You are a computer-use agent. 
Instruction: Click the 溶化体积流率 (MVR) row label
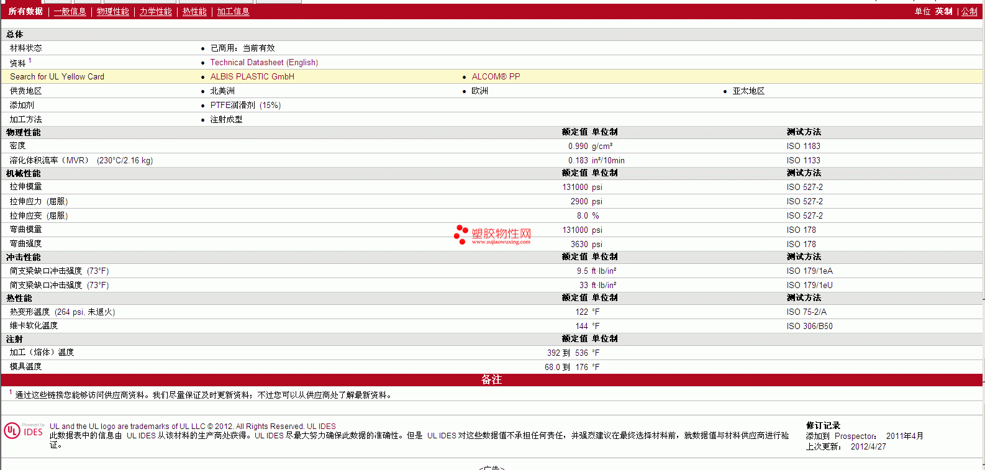click(81, 161)
